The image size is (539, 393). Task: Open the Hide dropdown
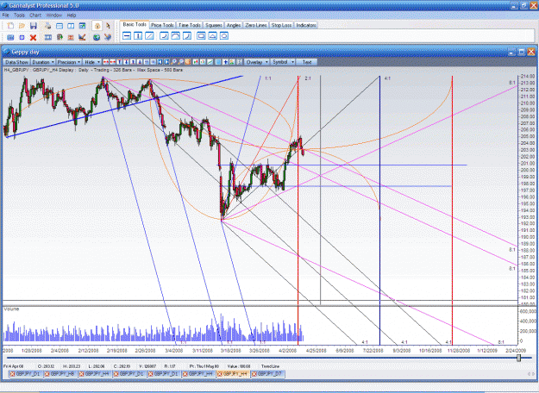[x=92, y=62]
